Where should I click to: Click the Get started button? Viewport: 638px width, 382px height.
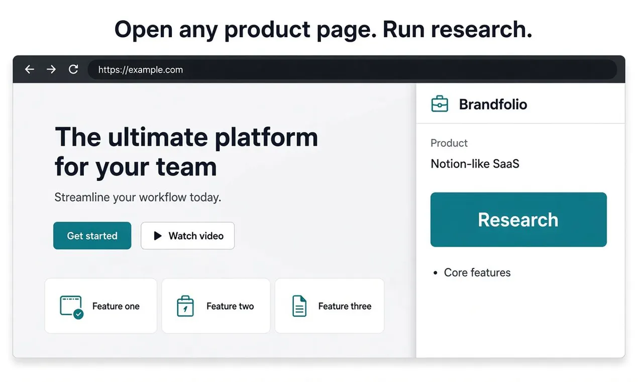[92, 236]
